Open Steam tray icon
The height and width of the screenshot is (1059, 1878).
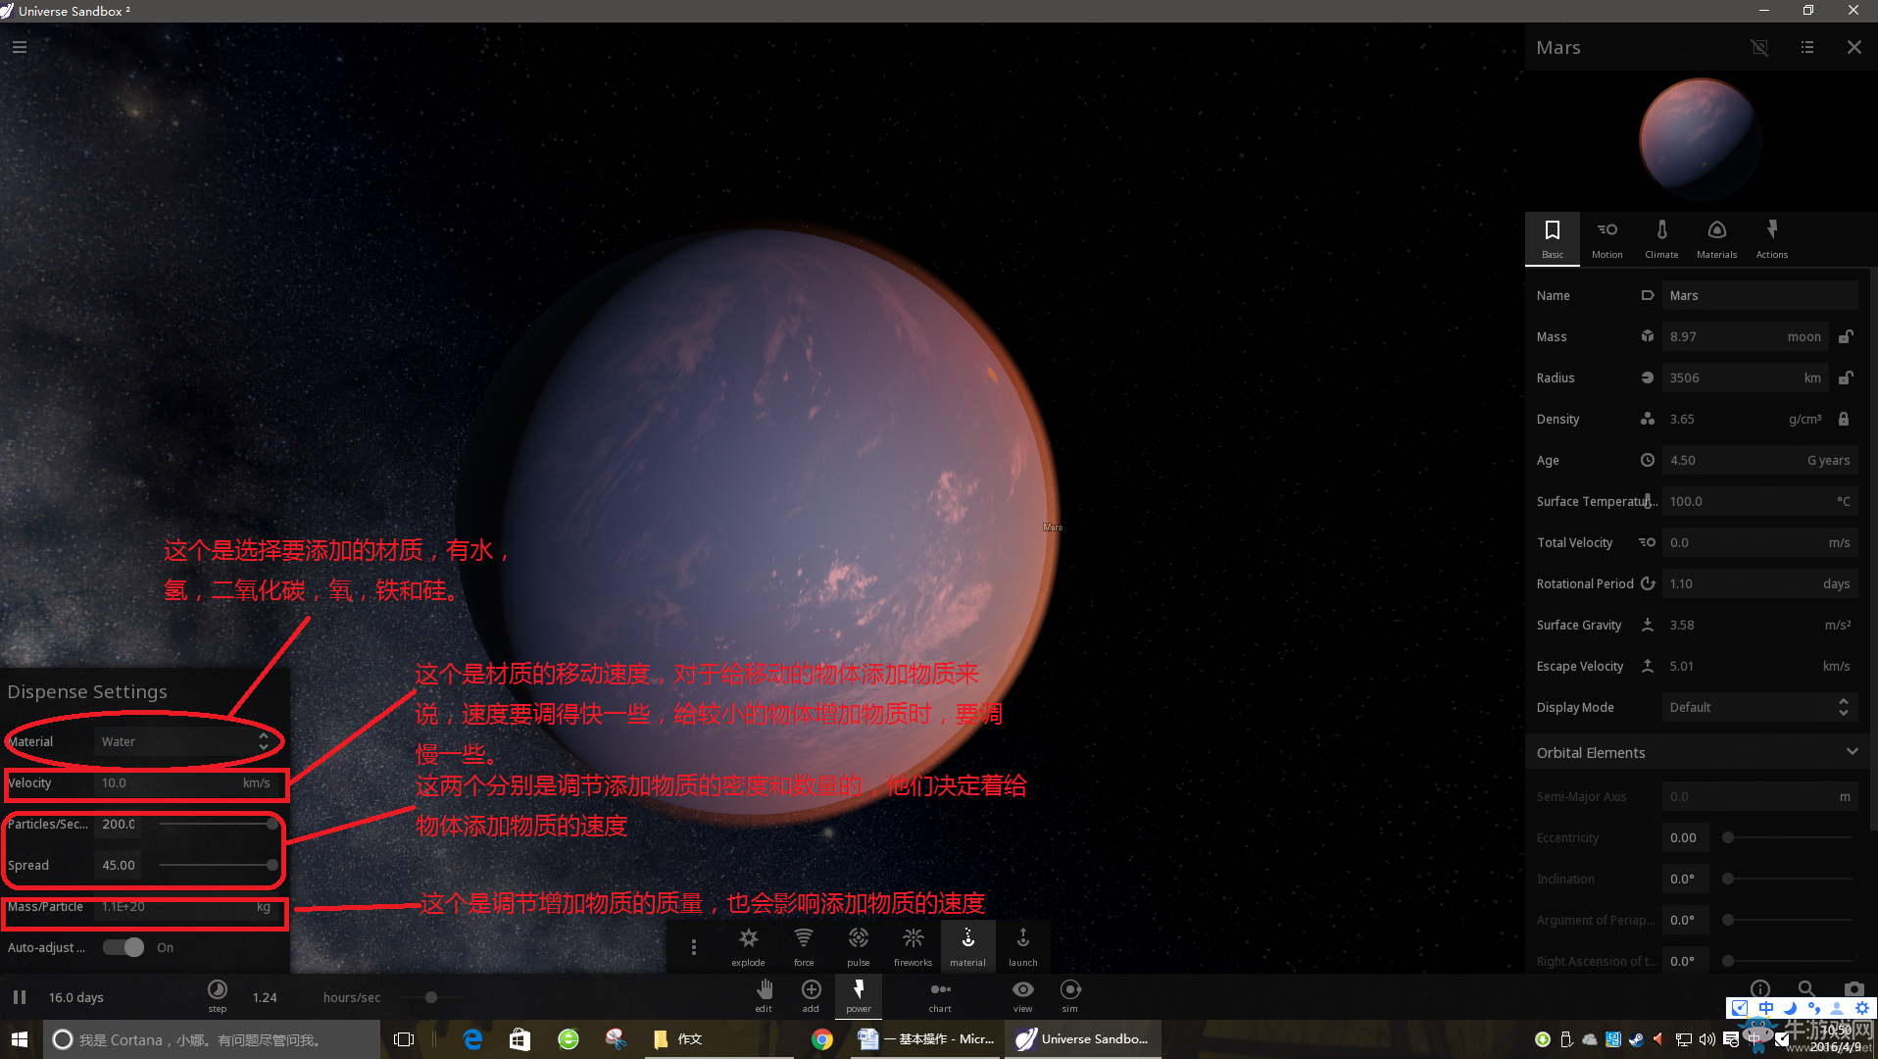coord(1636,1039)
